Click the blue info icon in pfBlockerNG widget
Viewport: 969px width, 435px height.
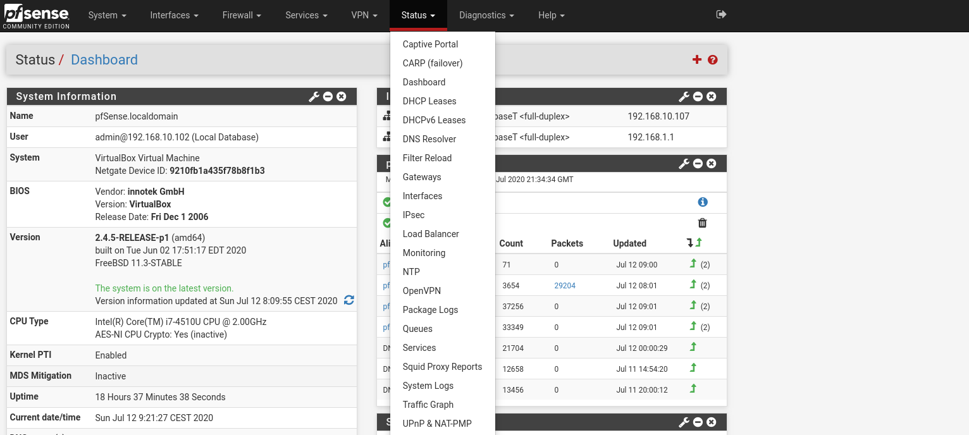(702, 202)
